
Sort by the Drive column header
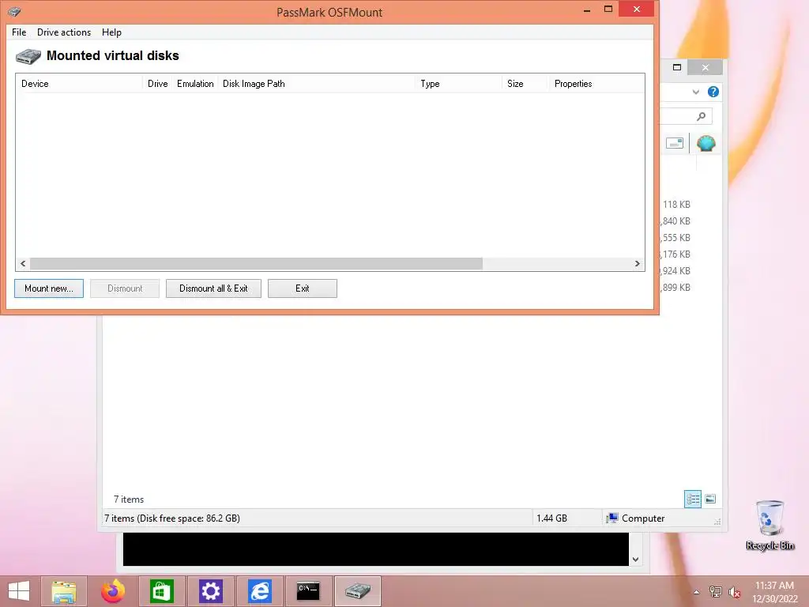[x=157, y=84]
